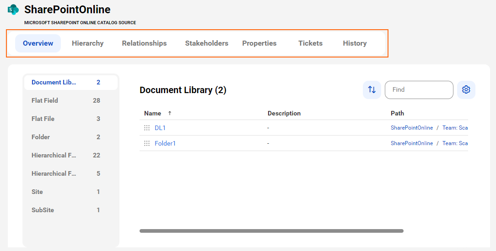Open the Folder1 link

tap(165, 143)
